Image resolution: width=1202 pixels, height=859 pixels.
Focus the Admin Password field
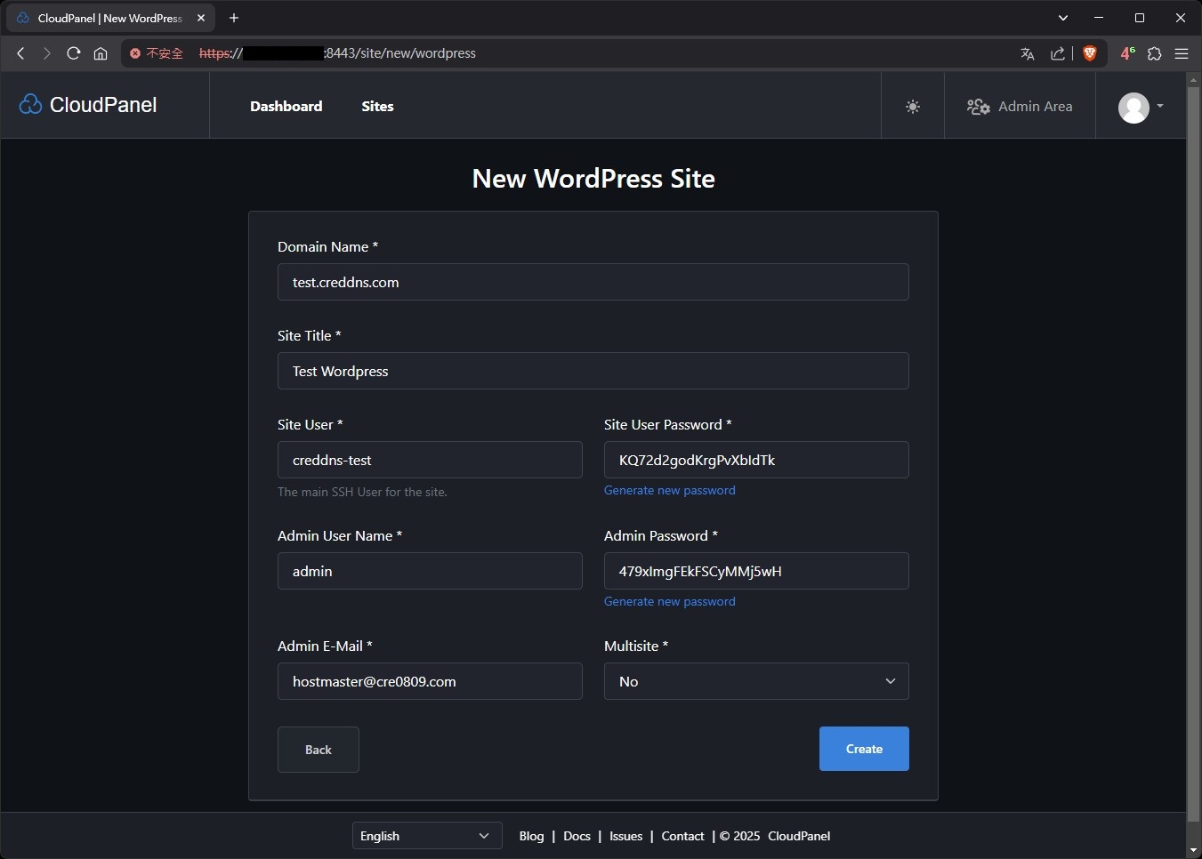[x=756, y=571]
